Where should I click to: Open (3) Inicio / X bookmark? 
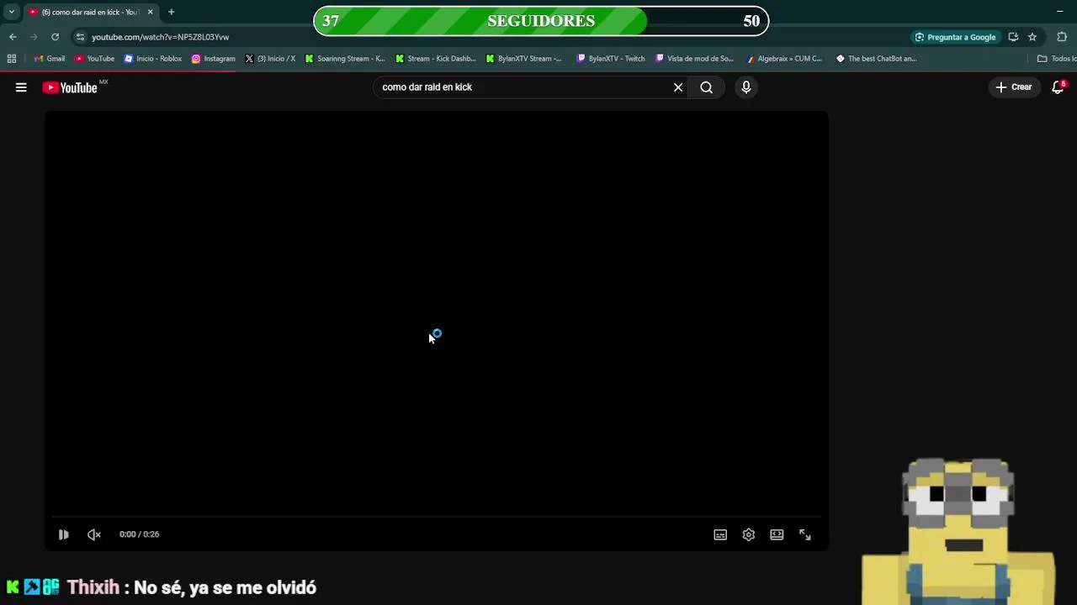click(x=270, y=59)
